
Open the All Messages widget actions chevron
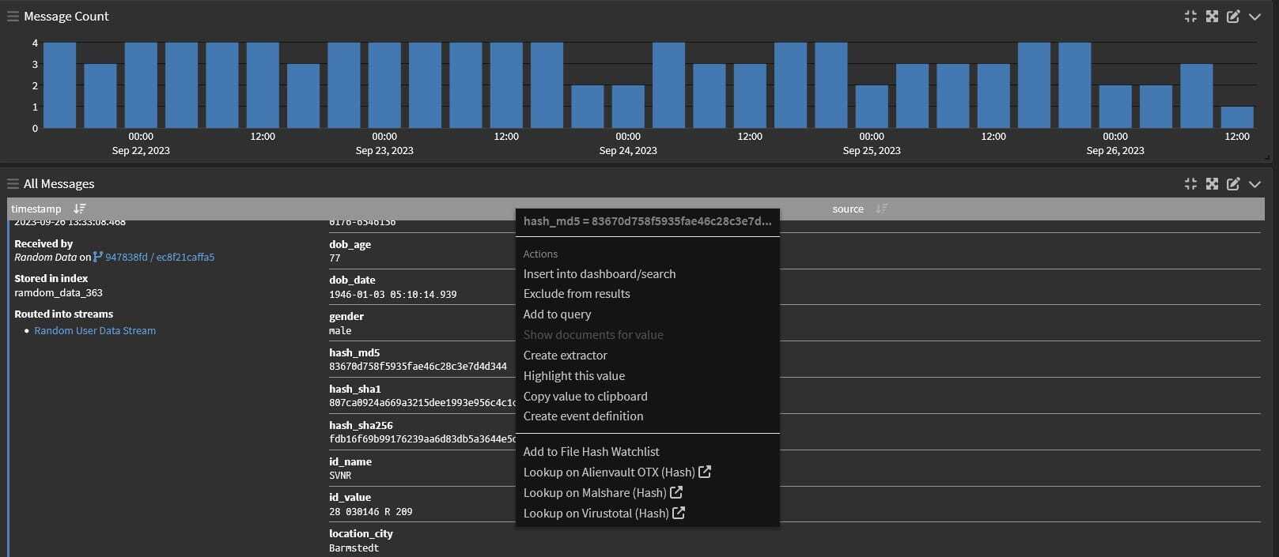point(1254,184)
